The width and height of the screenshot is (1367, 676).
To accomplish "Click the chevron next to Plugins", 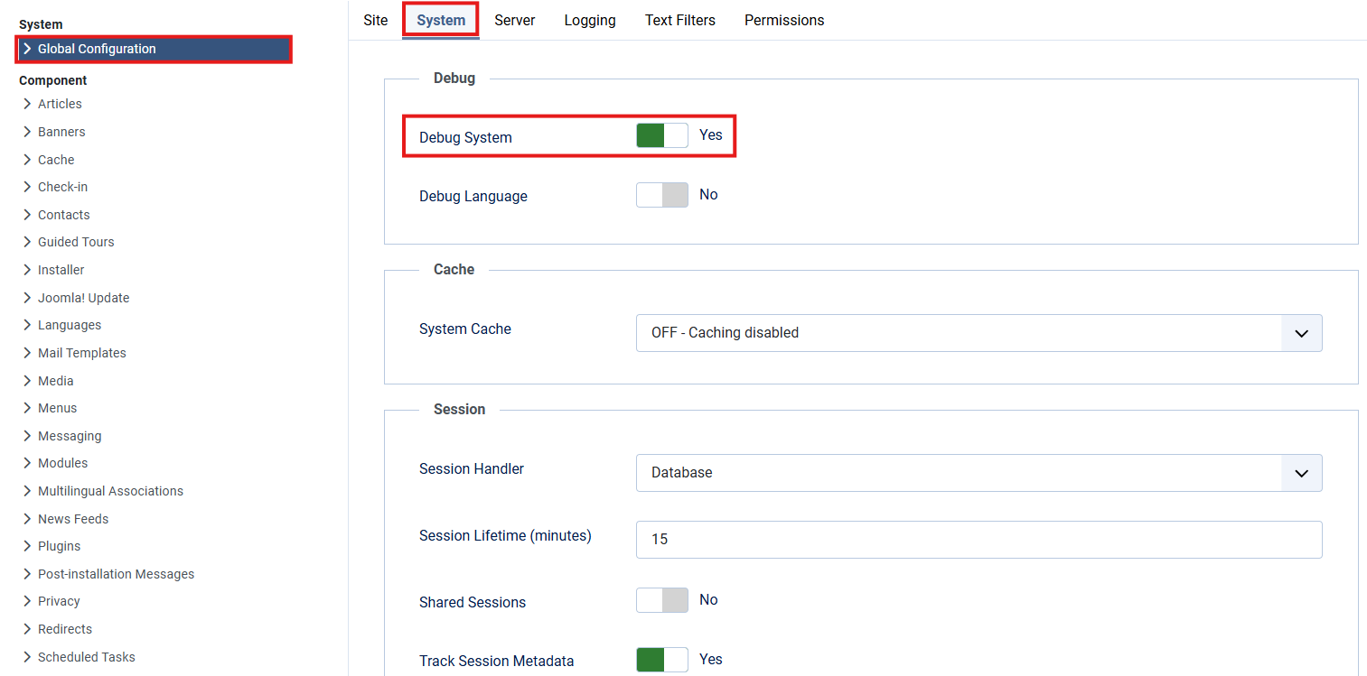I will click(x=27, y=546).
